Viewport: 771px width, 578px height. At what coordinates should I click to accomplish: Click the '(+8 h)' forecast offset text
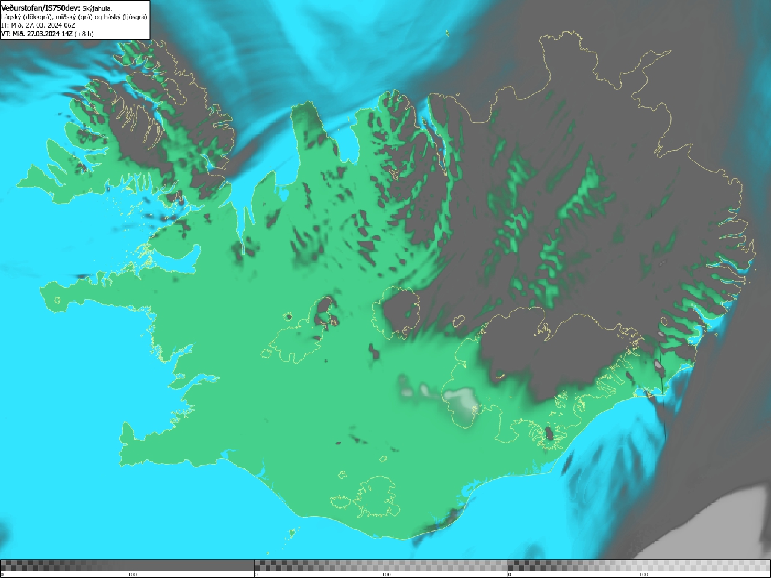84,34
